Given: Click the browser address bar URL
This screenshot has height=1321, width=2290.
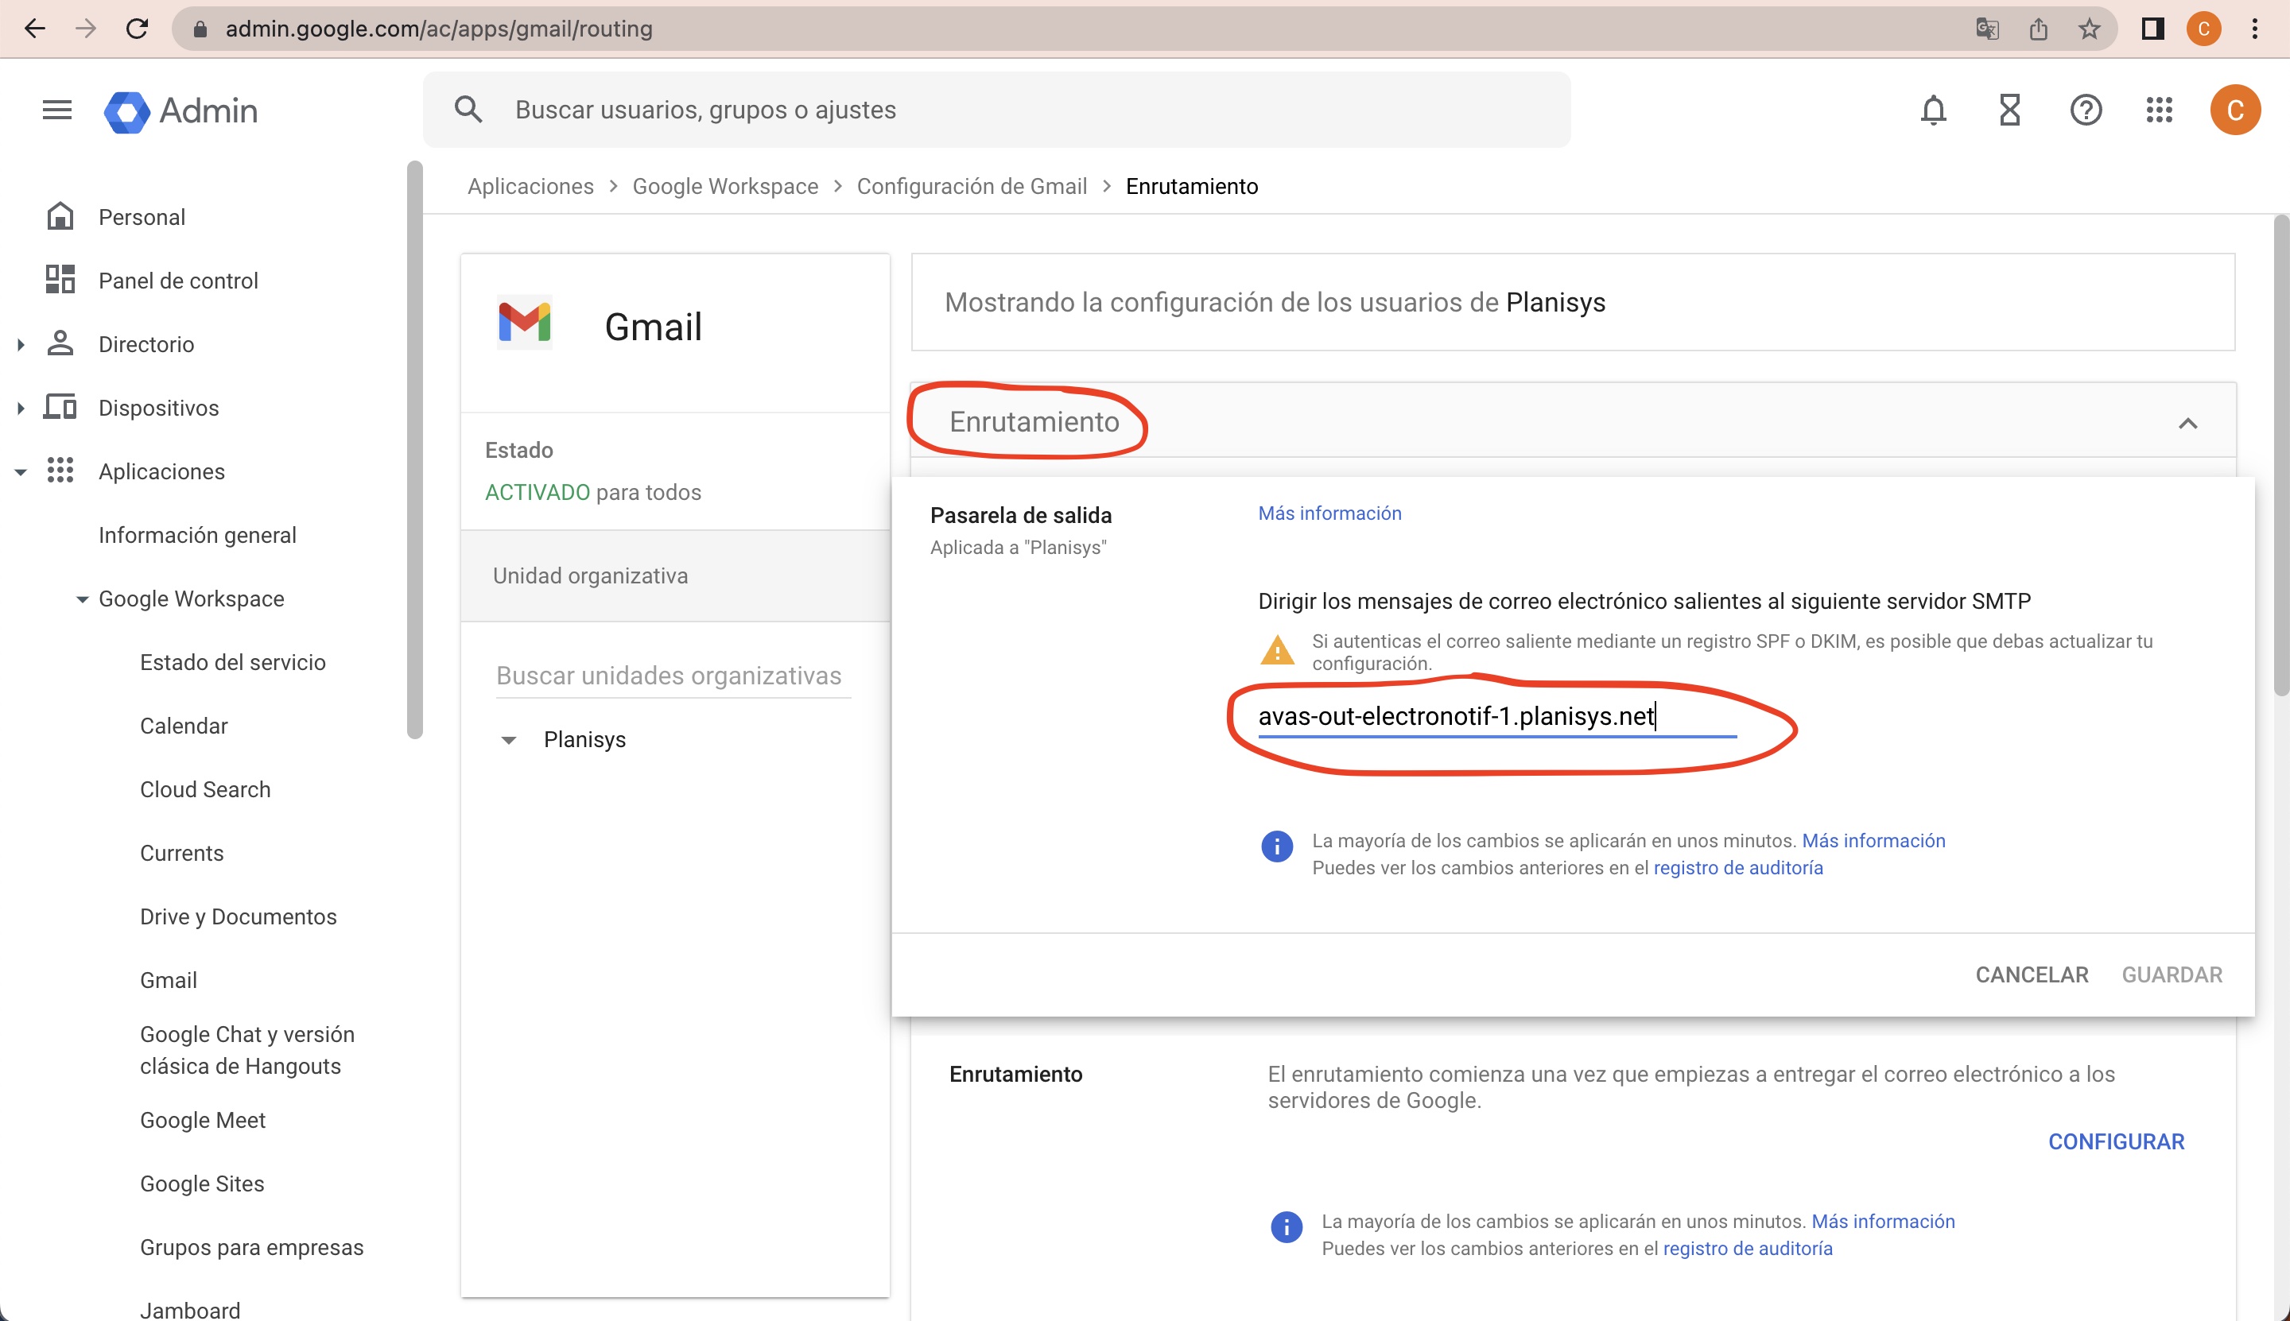Looking at the screenshot, I should 439,29.
